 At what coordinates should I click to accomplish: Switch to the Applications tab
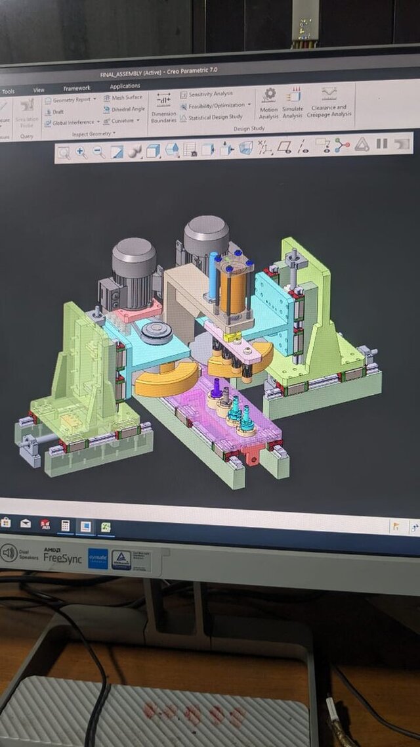tap(125, 86)
